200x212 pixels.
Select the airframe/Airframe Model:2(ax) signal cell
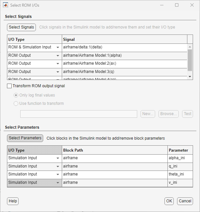click(125, 64)
